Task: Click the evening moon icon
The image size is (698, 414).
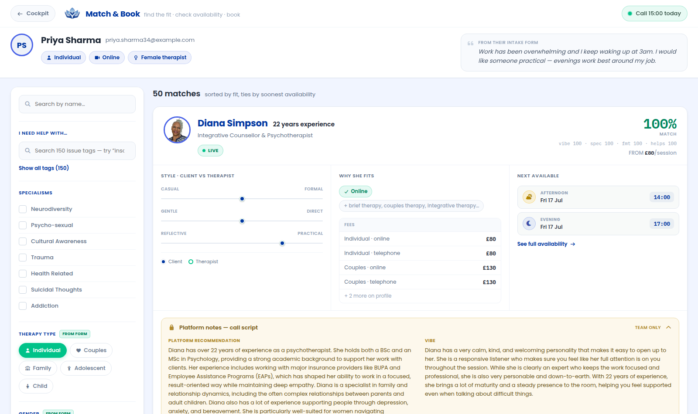Action: tap(529, 224)
